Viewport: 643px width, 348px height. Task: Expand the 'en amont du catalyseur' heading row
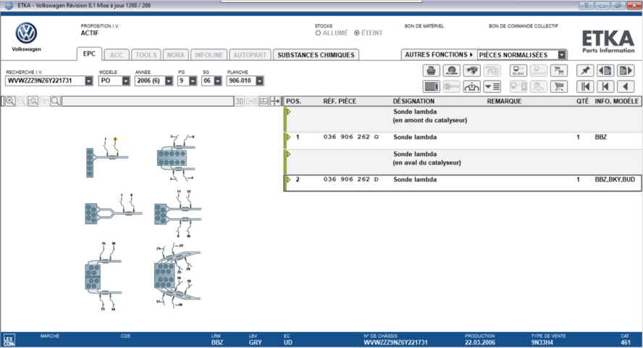tap(289, 112)
